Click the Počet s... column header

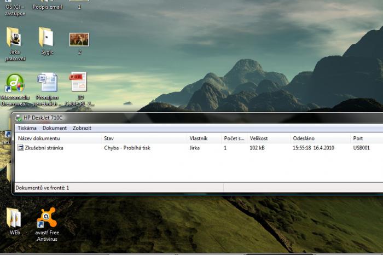[234, 138]
